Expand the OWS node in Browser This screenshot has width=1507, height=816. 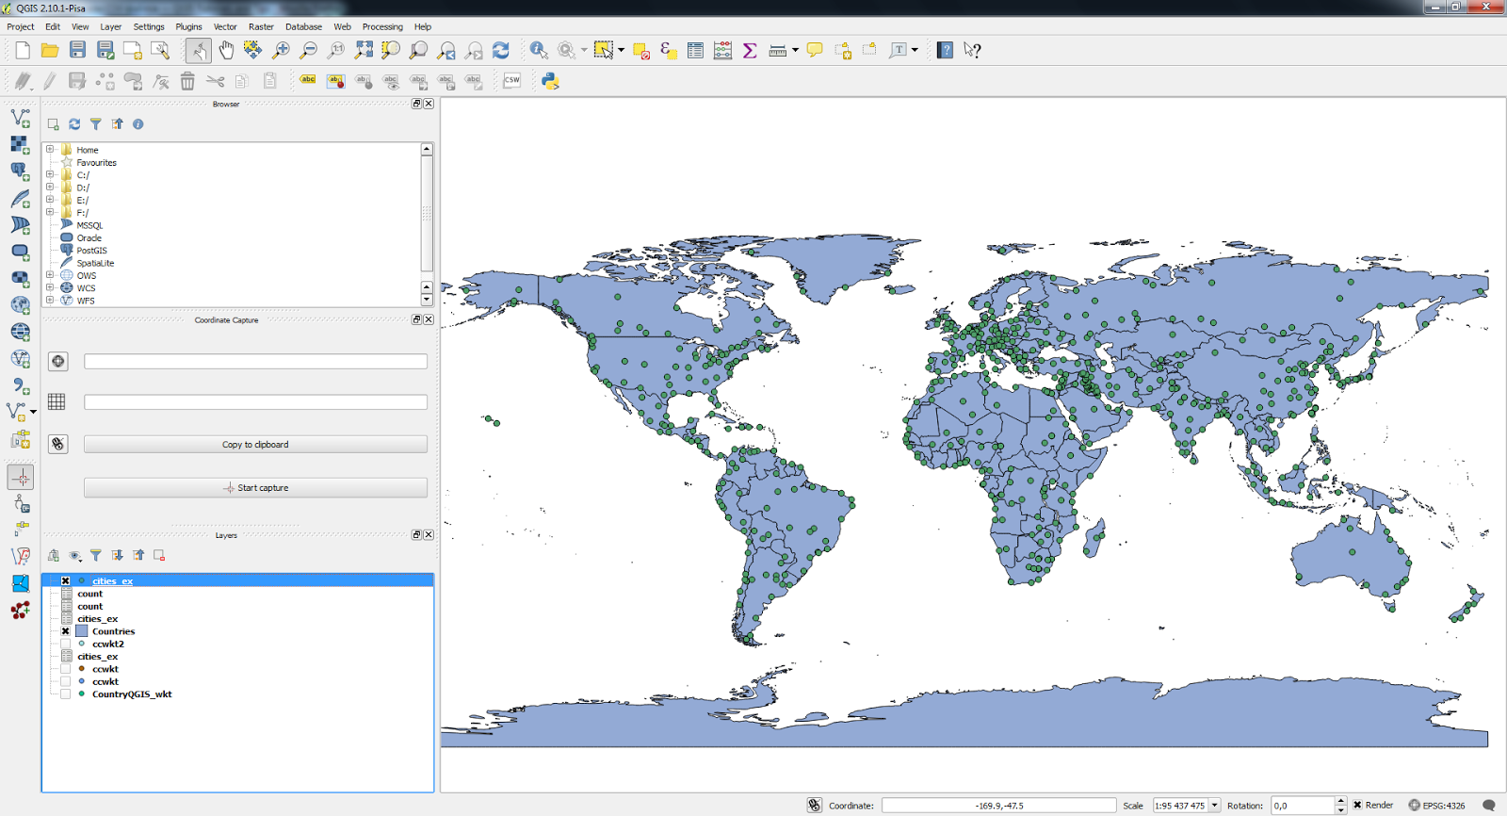(50, 275)
